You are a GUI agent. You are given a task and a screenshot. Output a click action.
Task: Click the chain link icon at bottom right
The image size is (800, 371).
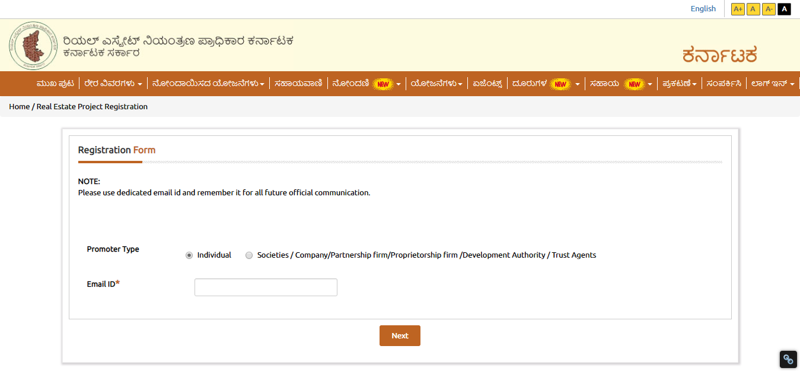(788, 359)
